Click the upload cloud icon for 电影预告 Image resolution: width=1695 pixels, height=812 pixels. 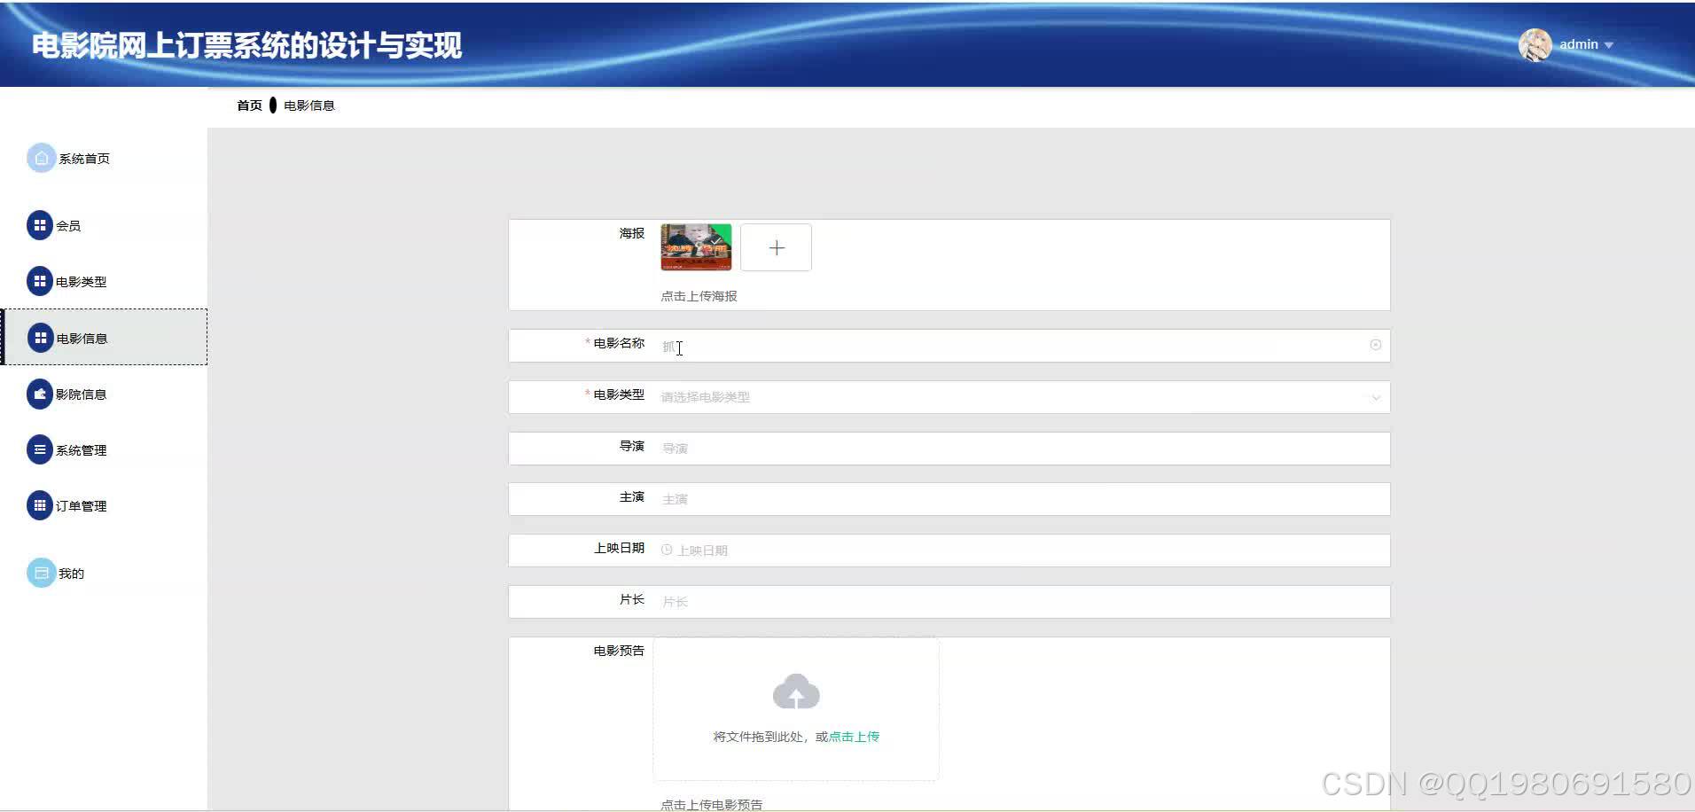pyautogui.click(x=795, y=691)
